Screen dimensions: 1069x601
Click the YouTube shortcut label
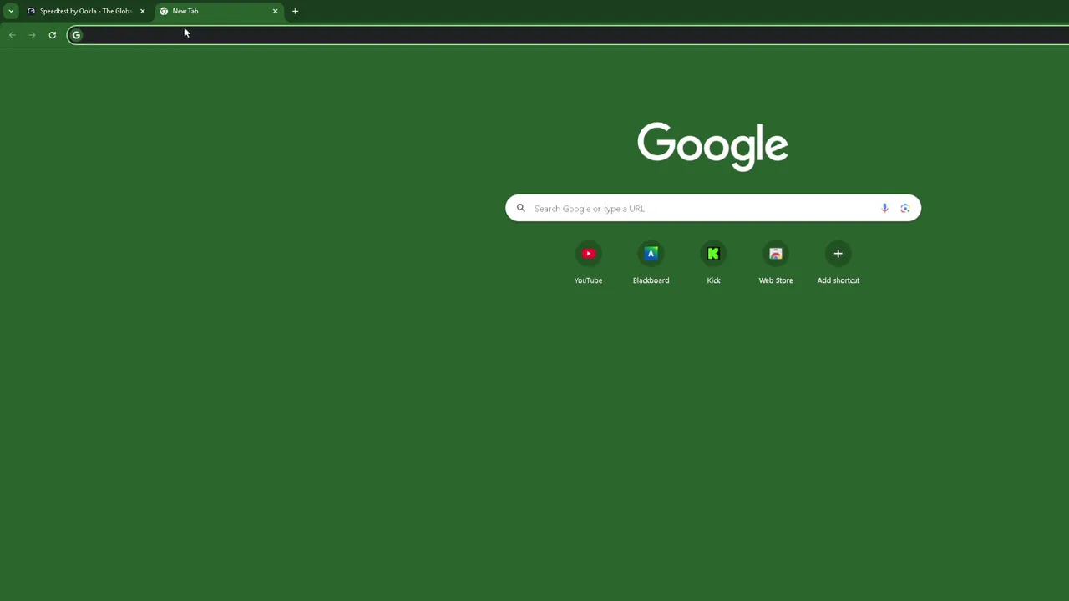[x=588, y=280]
